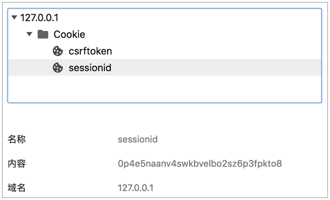Collapse the 127.0.0.1 site tree node

(14, 18)
